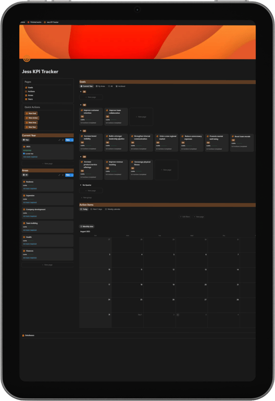Select August 12 cell in monthly calendar
The width and height of the screenshot is (275, 401).
pyautogui.click(x=160, y=275)
